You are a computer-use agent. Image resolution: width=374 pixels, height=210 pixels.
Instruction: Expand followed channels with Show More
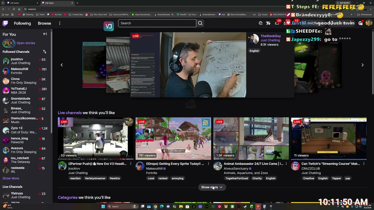click(x=11, y=178)
